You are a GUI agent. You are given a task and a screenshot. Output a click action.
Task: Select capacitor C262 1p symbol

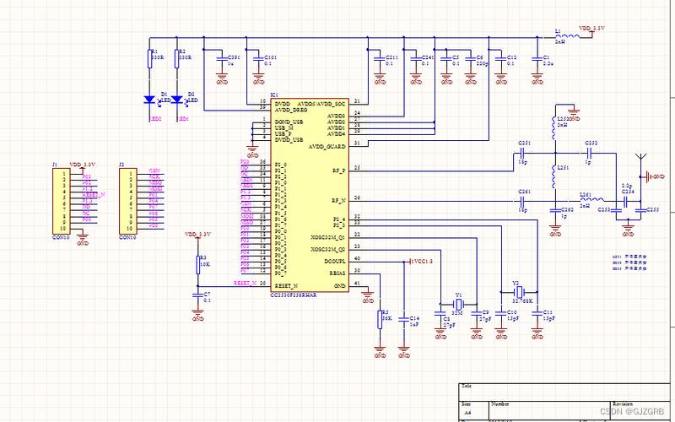click(x=555, y=211)
